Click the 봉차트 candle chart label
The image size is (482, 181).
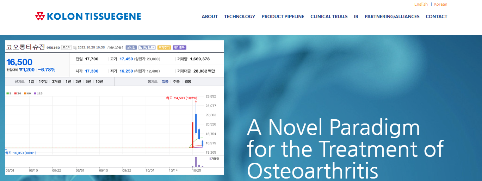coord(152,81)
